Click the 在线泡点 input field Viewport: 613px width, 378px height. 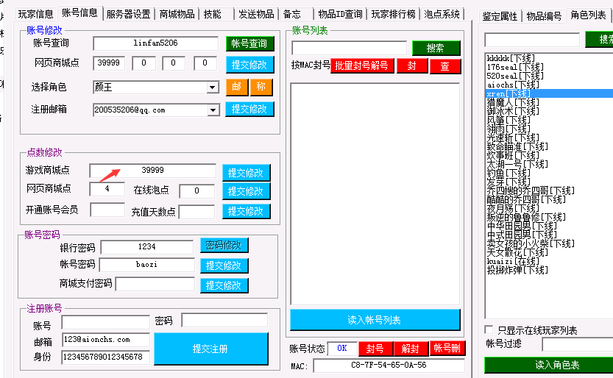coord(196,191)
